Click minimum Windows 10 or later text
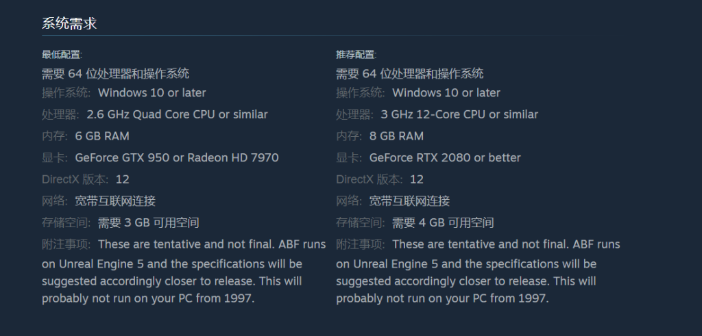The height and width of the screenshot is (336, 702). point(152,93)
